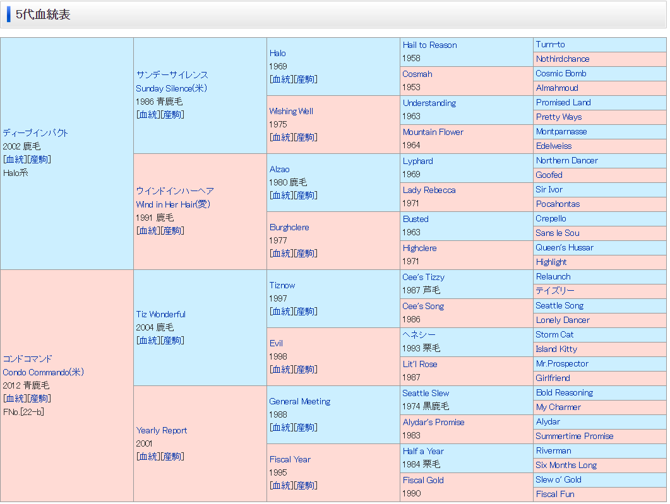Click the Halo sire link
The width and height of the screenshot is (670, 504).
(x=278, y=54)
